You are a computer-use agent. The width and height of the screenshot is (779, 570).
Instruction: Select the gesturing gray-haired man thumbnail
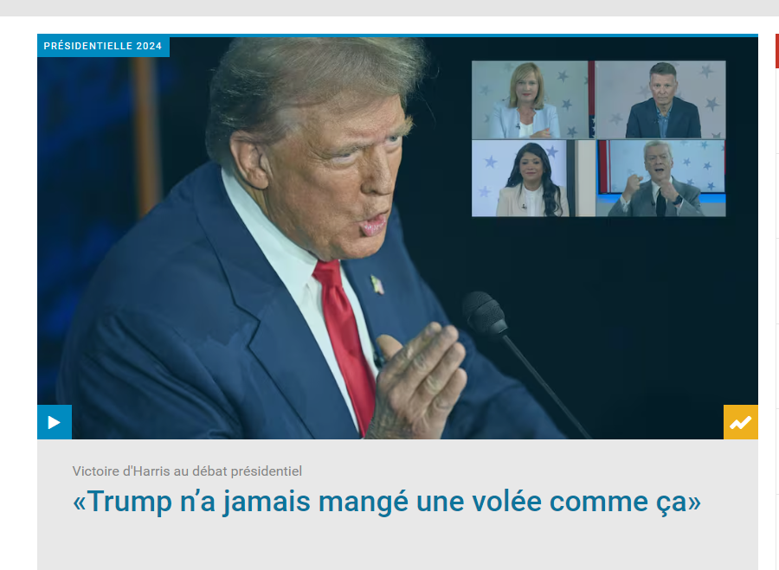tap(660, 178)
